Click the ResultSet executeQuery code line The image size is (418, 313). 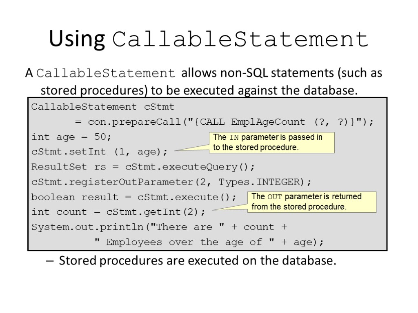[x=143, y=167]
